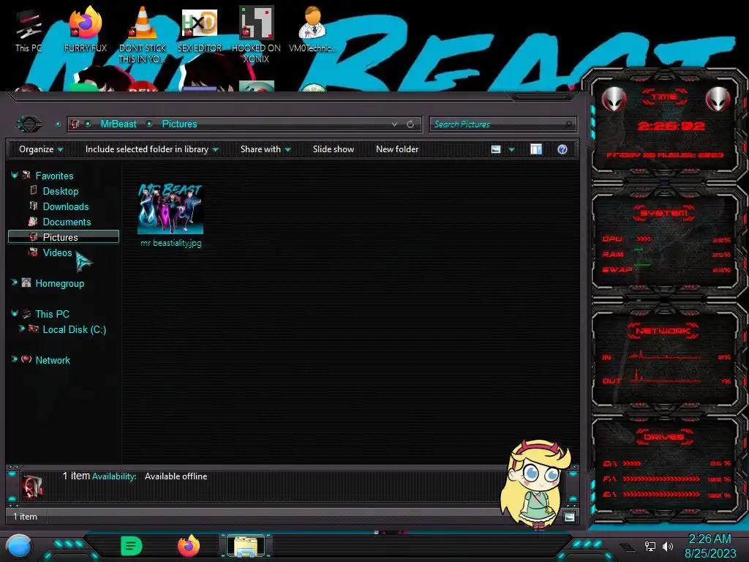Select This PC in navigation pane

tap(52, 314)
